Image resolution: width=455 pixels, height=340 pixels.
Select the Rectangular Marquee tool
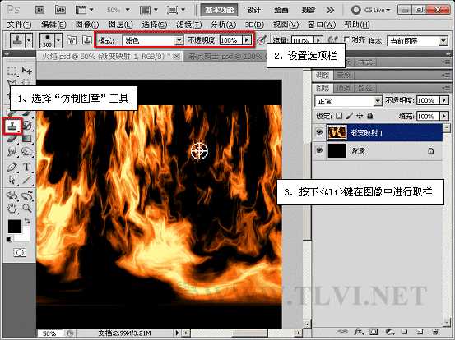coord(12,71)
